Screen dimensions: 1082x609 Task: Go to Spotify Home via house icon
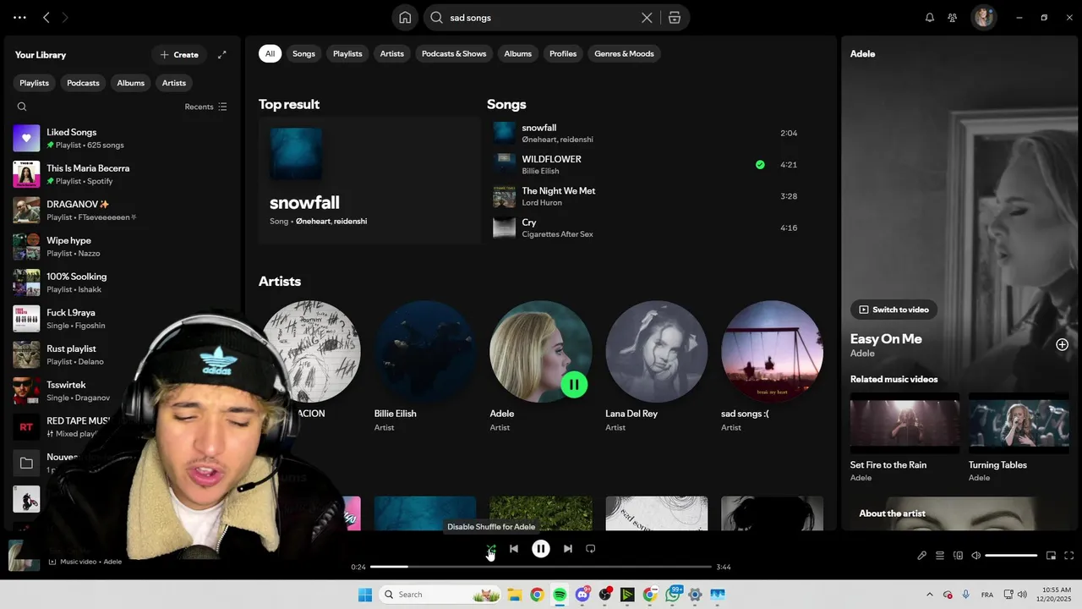coord(405,18)
